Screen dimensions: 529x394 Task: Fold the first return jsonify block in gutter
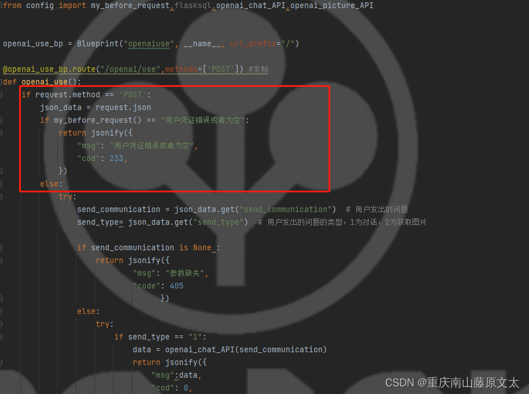[x=1, y=133]
